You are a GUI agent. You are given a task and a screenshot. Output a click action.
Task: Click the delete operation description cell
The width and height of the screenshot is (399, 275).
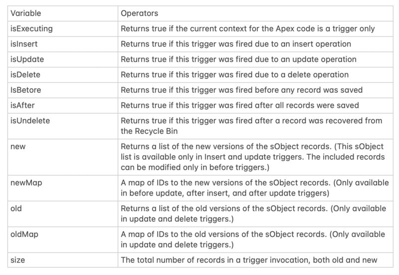(x=255, y=74)
